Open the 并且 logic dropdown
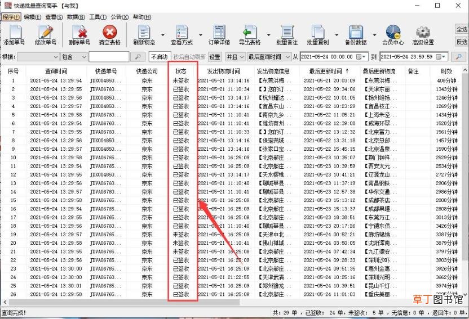Screen dimensions: 469x319 235,57
